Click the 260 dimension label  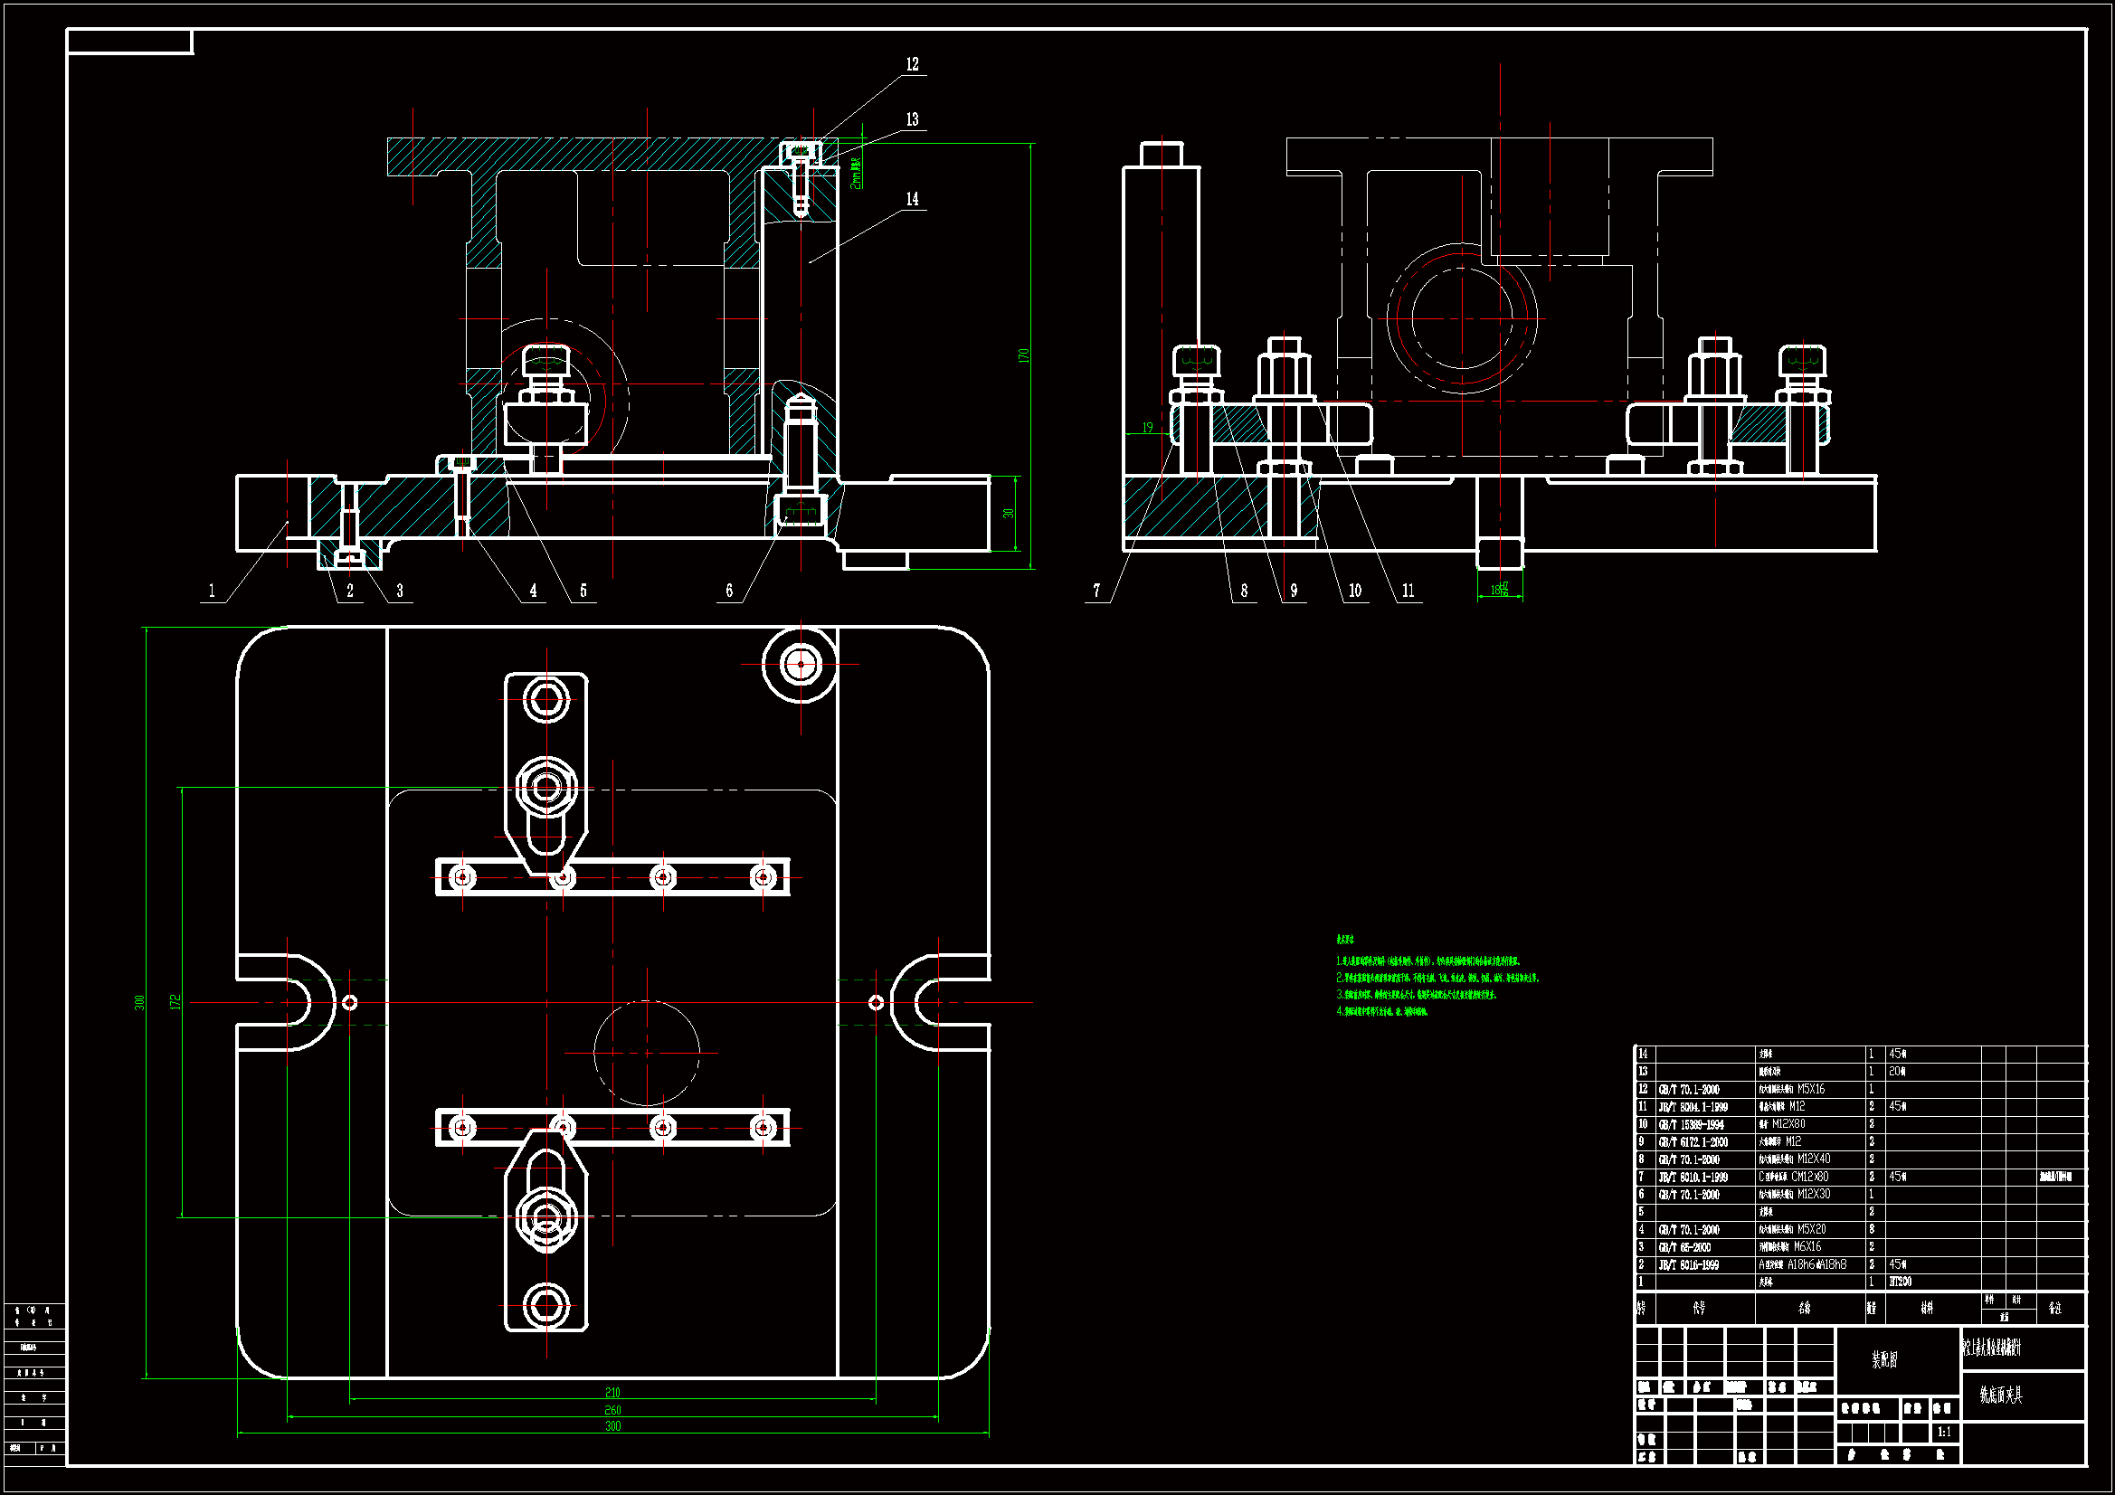click(x=612, y=1410)
